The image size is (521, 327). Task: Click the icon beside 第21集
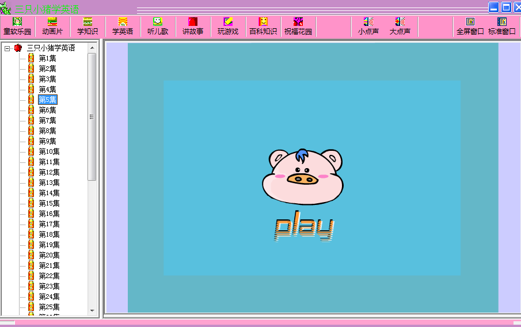pos(31,265)
